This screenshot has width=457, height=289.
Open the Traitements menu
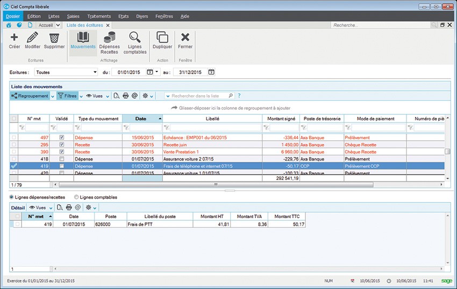click(x=99, y=16)
